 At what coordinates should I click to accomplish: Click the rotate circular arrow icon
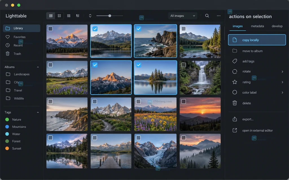[x=235, y=71]
